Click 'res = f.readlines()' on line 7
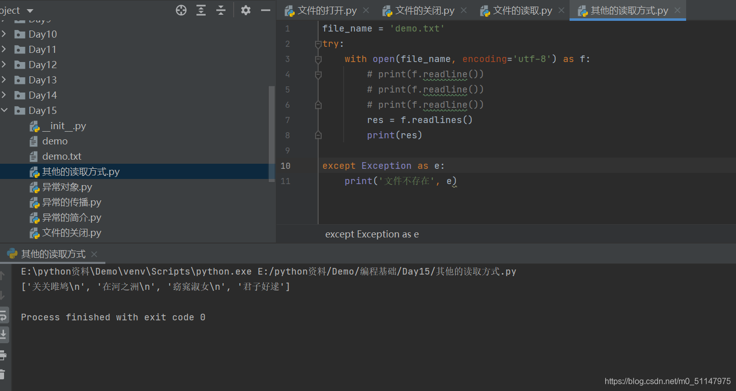The image size is (736, 391). point(420,120)
